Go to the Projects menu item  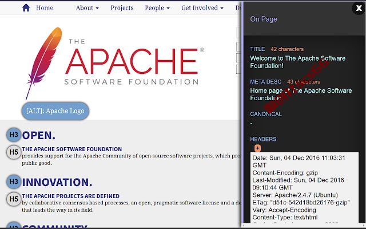coord(122,7)
